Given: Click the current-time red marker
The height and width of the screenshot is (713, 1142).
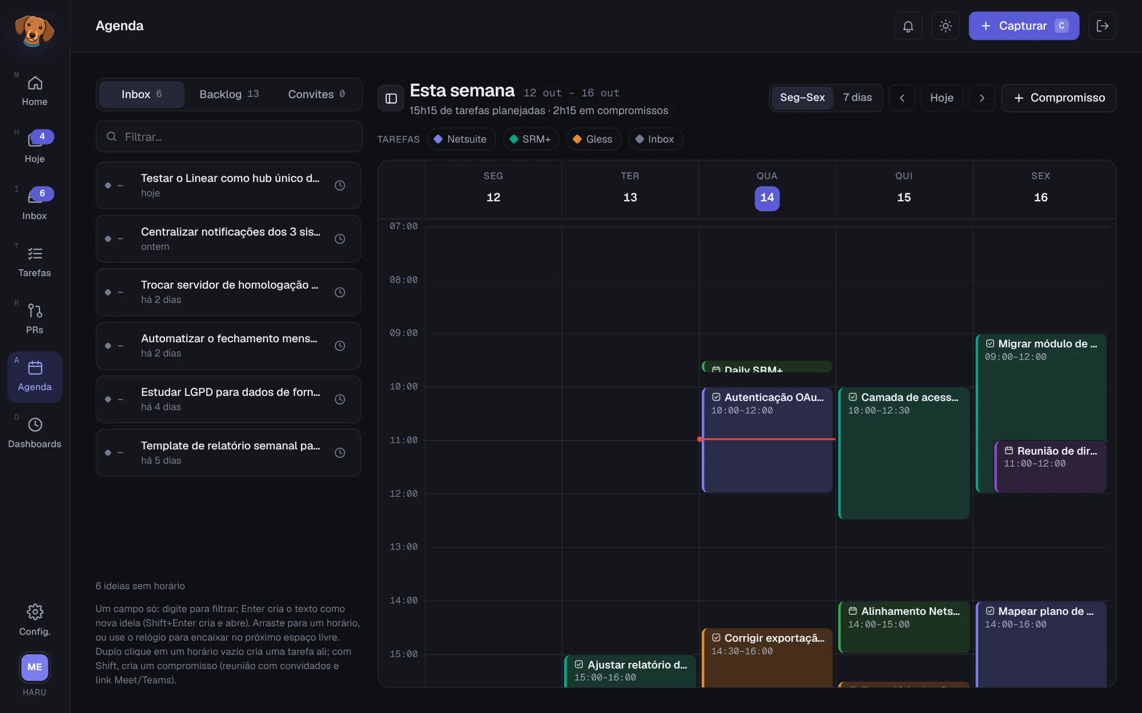Looking at the screenshot, I should click(766, 439).
